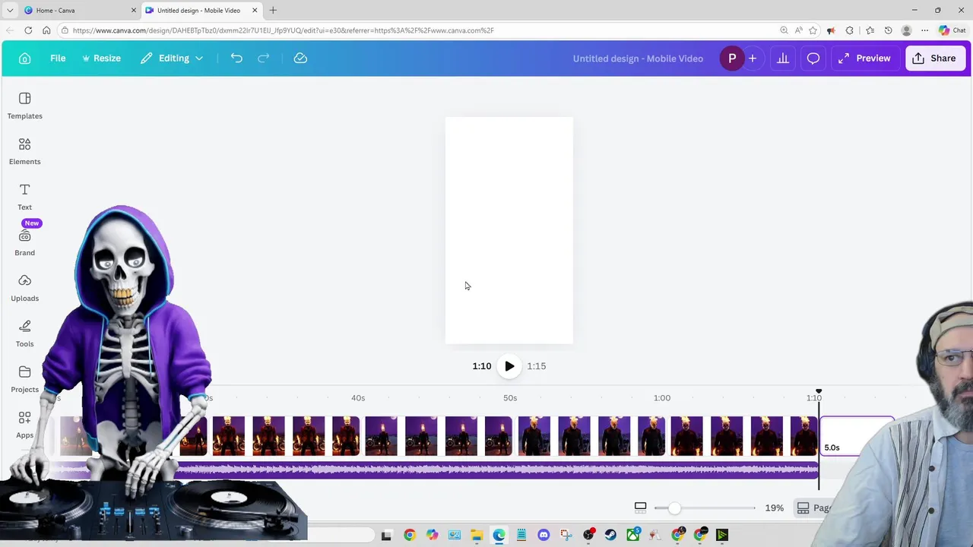Click timeline ruler at 50s mark

pyautogui.click(x=510, y=398)
